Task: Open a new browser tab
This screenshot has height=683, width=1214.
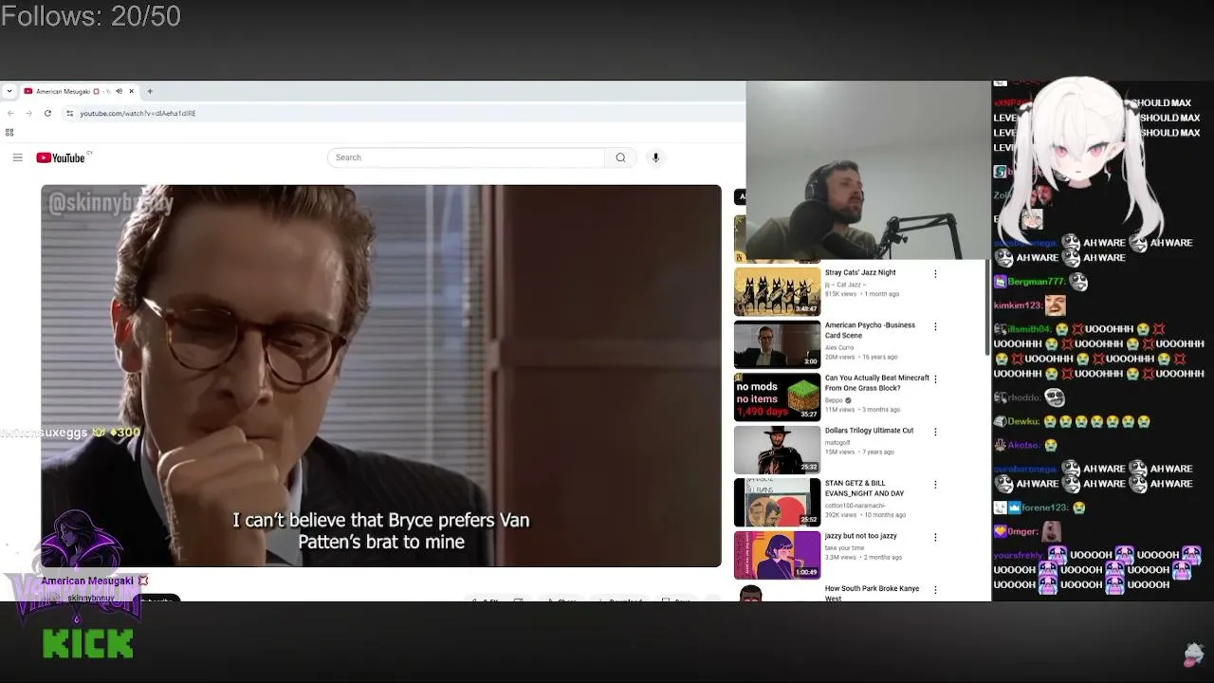Action: coord(149,91)
